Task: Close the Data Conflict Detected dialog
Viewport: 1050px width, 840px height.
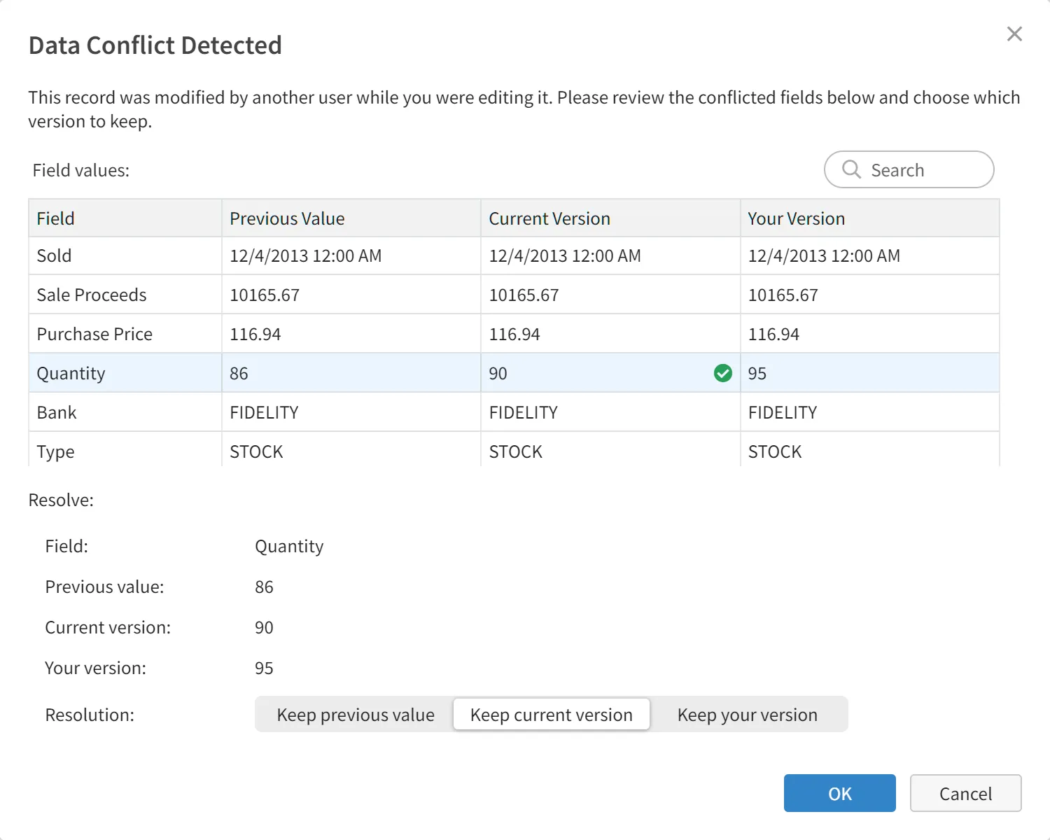Action: (1014, 34)
